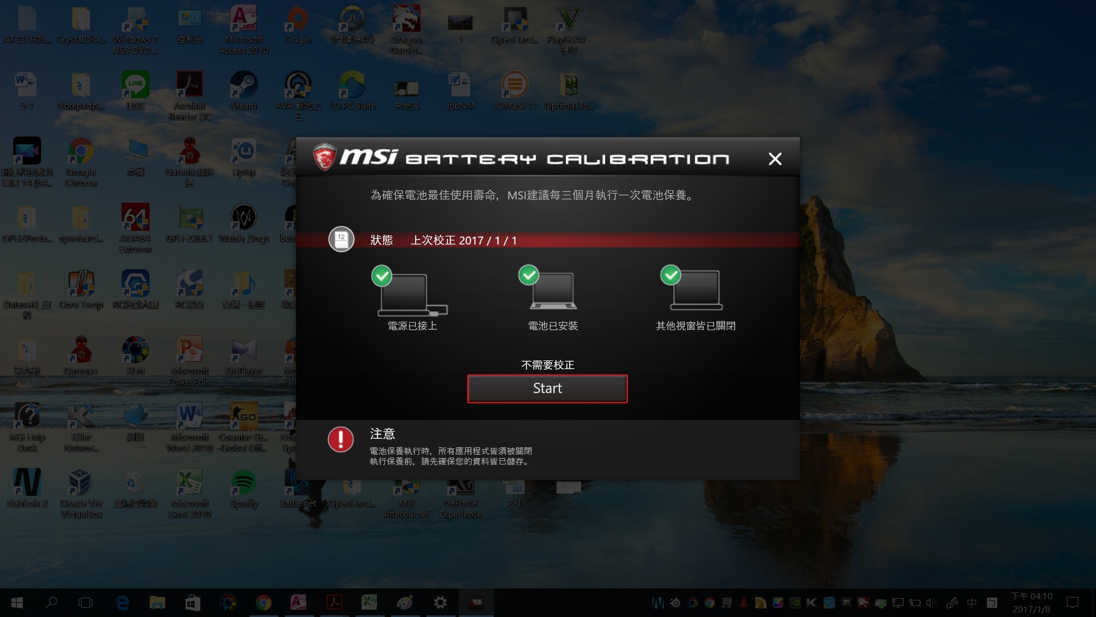This screenshot has width=1096, height=617.
Task: Click the taskbar clock showing 下午 04:10
Action: pyautogui.click(x=1031, y=603)
